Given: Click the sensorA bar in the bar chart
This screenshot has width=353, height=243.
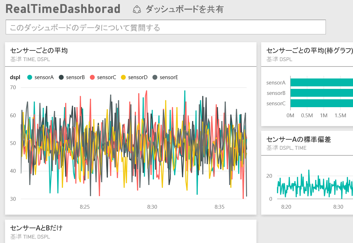Looking at the screenshot, I should pyautogui.click(x=322, y=83).
